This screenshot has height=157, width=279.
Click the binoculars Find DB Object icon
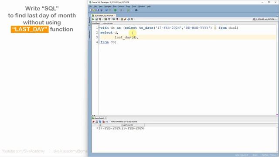136,10
